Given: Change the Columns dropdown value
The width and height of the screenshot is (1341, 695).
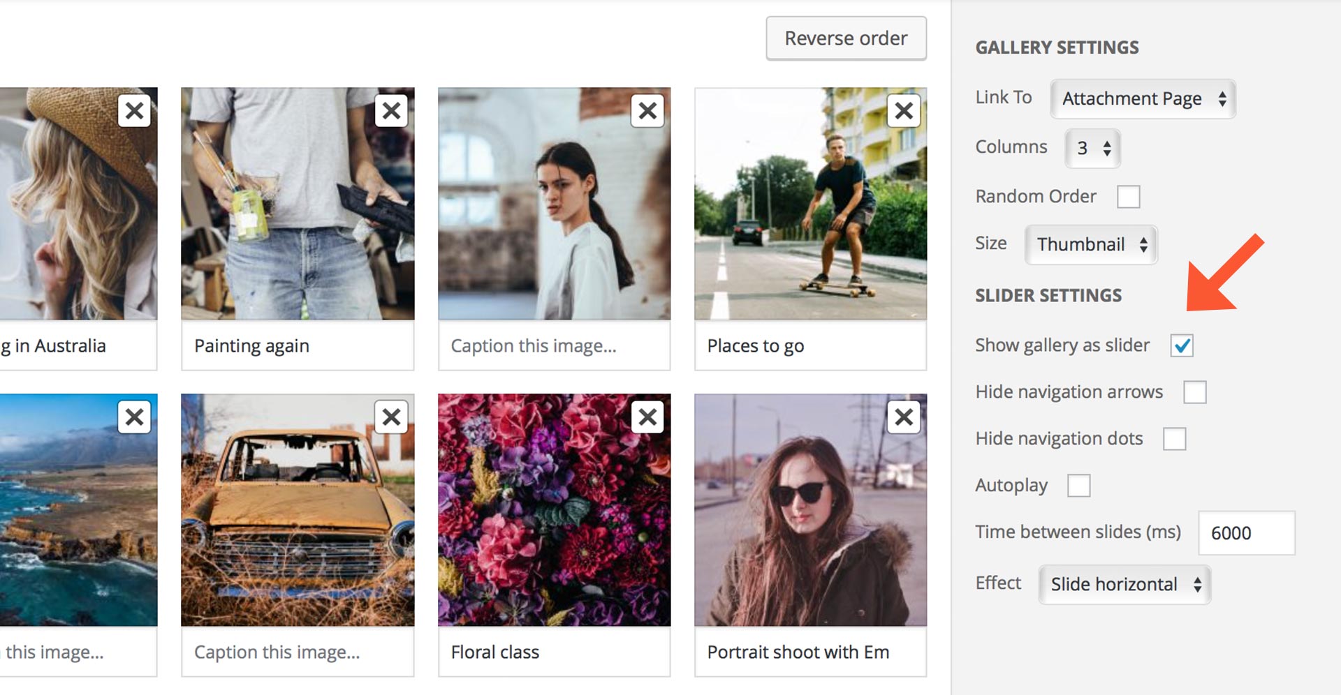Looking at the screenshot, I should coord(1092,148).
